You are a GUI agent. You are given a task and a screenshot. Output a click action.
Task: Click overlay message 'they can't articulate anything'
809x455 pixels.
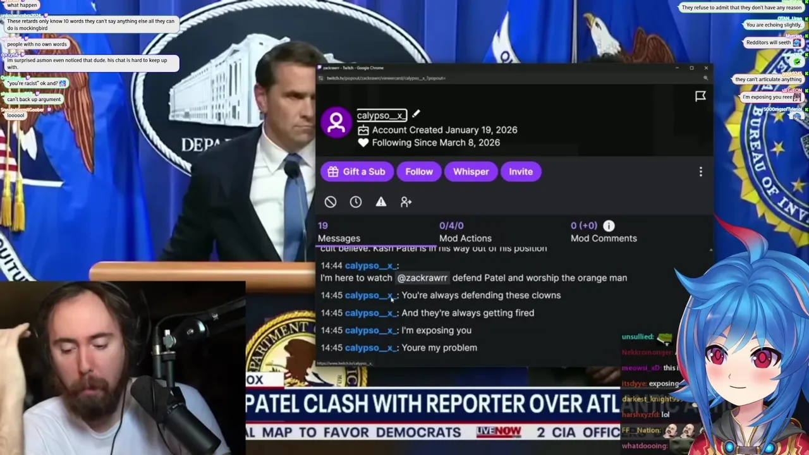(768, 80)
